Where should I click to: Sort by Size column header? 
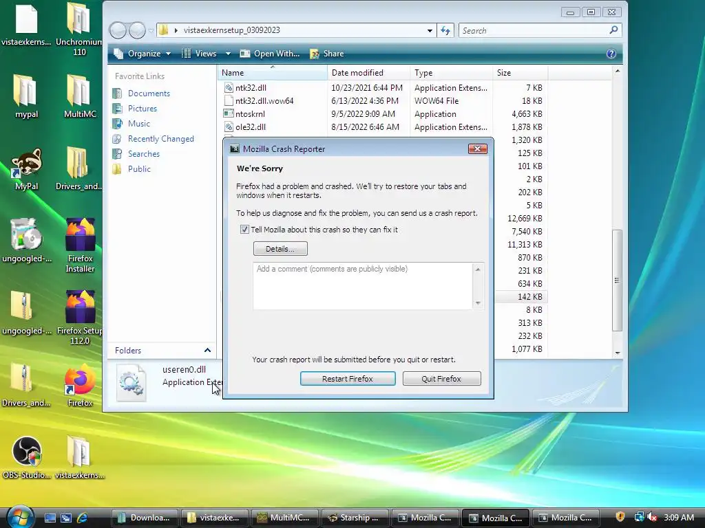click(x=520, y=73)
